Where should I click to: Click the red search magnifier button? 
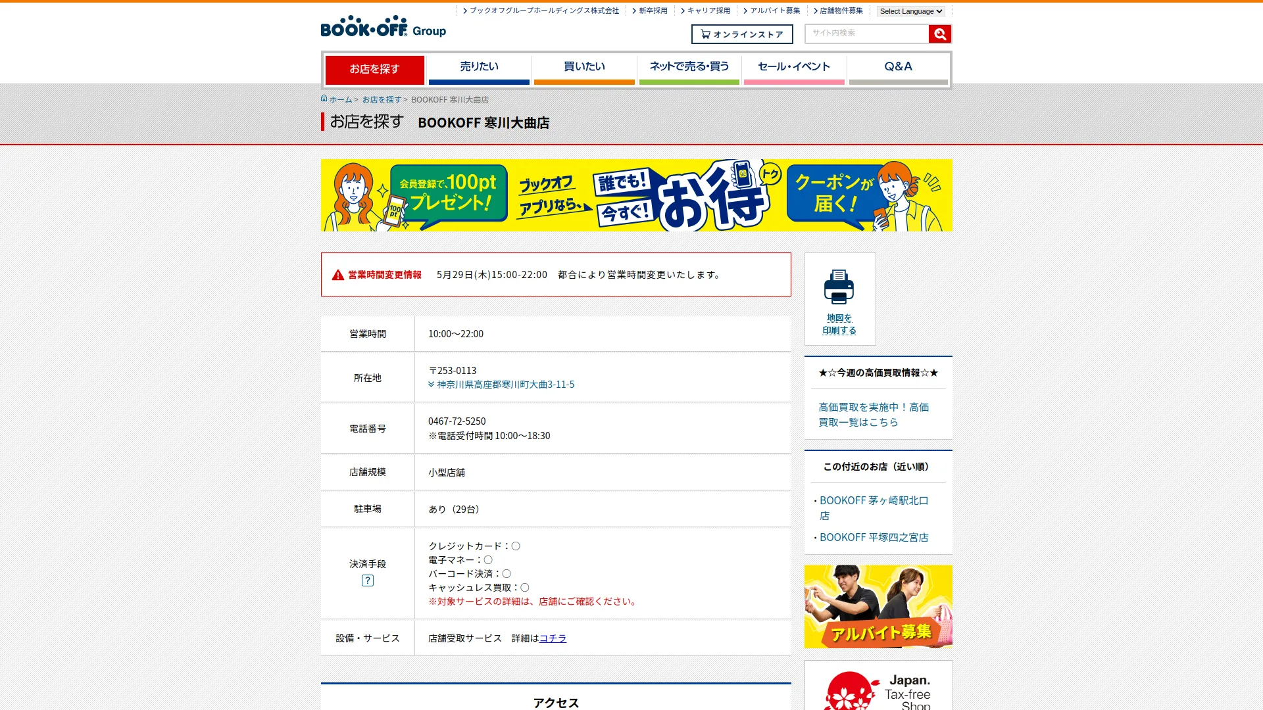[939, 34]
